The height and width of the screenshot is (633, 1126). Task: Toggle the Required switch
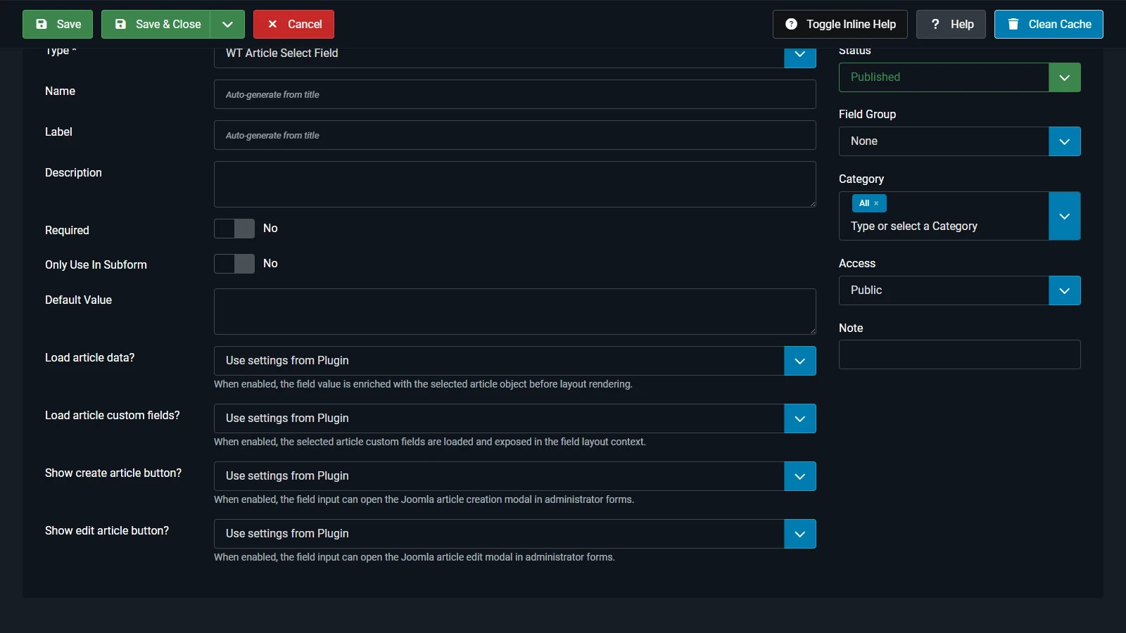(234, 229)
